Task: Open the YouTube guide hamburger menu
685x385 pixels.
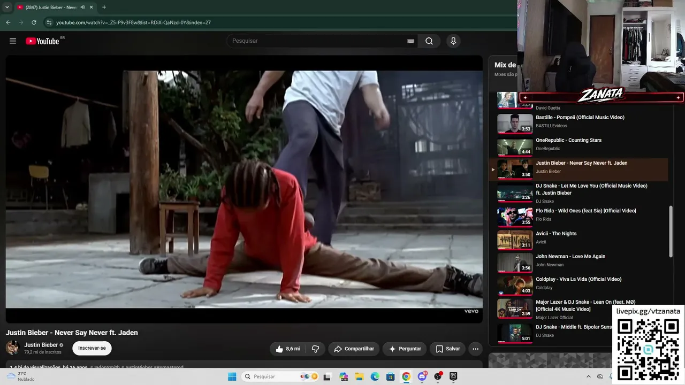Action: [x=13, y=41]
